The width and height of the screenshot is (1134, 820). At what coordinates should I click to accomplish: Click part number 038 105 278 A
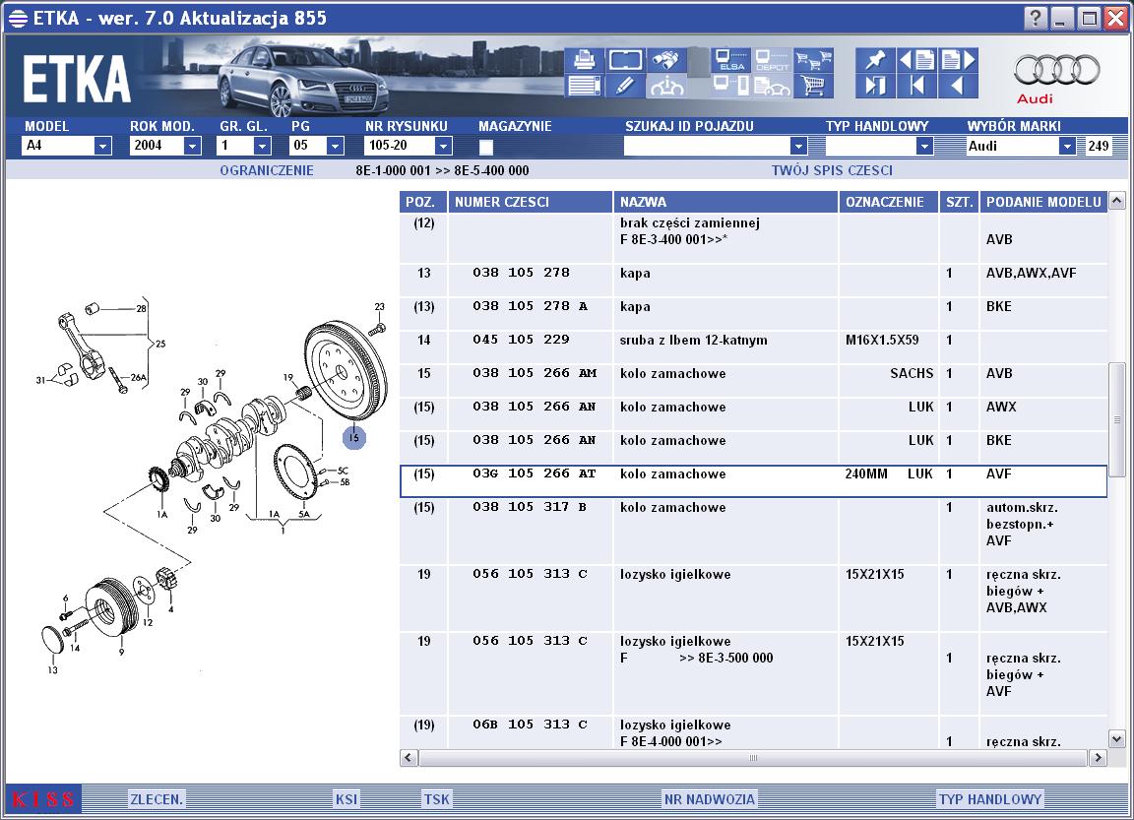(x=531, y=306)
